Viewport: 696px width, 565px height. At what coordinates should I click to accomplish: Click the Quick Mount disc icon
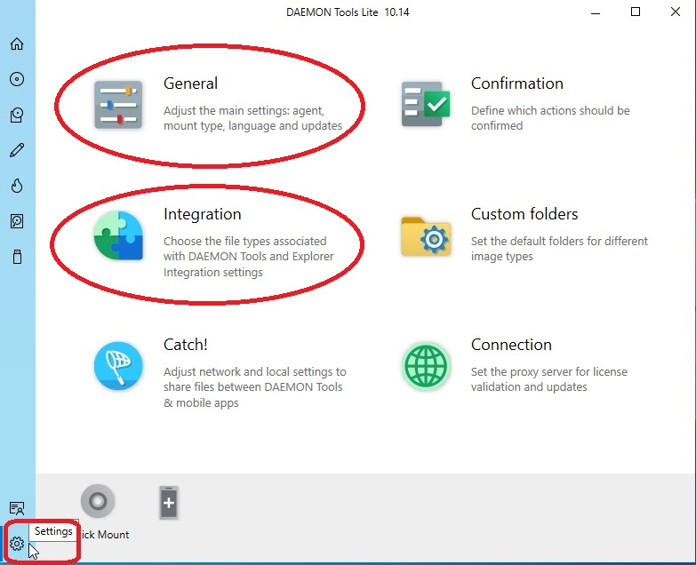coord(98,501)
